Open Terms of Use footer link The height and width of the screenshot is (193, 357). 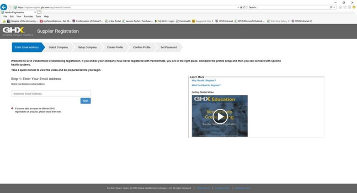(203, 188)
